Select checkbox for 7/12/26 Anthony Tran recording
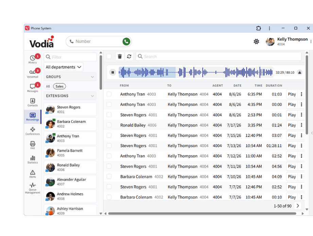 pyautogui.click(x=109, y=156)
